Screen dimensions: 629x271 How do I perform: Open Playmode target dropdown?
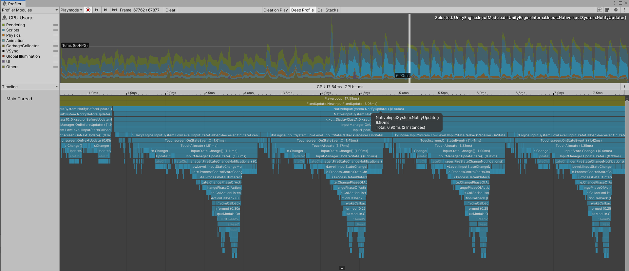(x=71, y=10)
